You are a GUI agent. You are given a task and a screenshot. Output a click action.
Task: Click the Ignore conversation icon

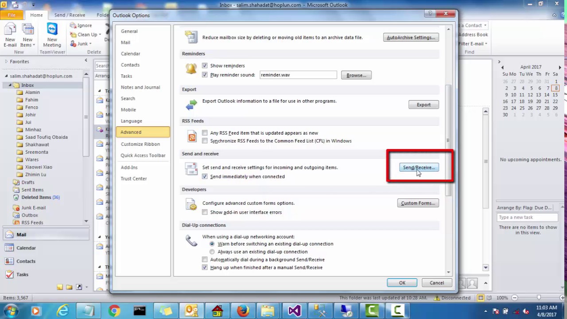click(73, 26)
